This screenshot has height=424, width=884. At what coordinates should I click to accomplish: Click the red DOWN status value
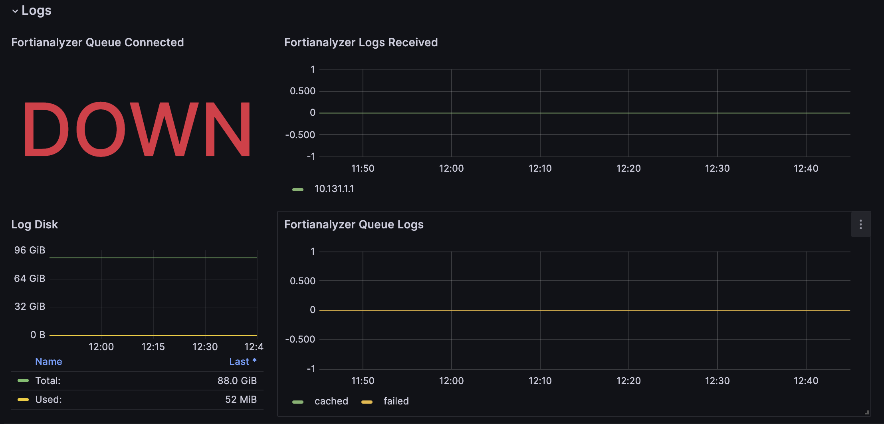coord(137,129)
